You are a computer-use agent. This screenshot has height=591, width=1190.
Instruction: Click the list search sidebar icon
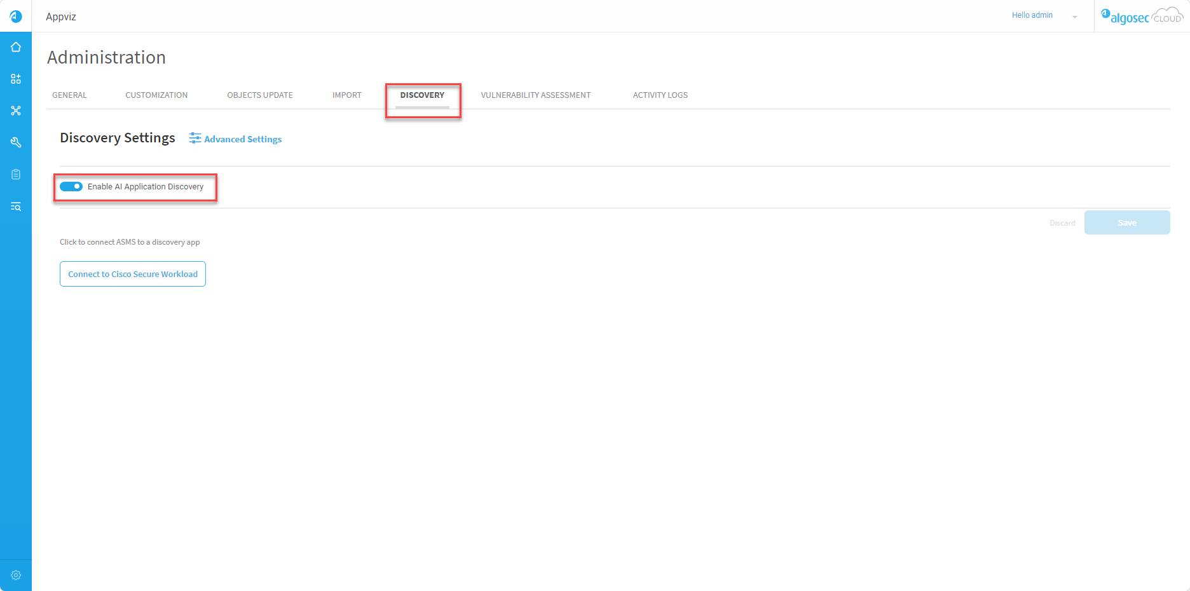(x=16, y=207)
